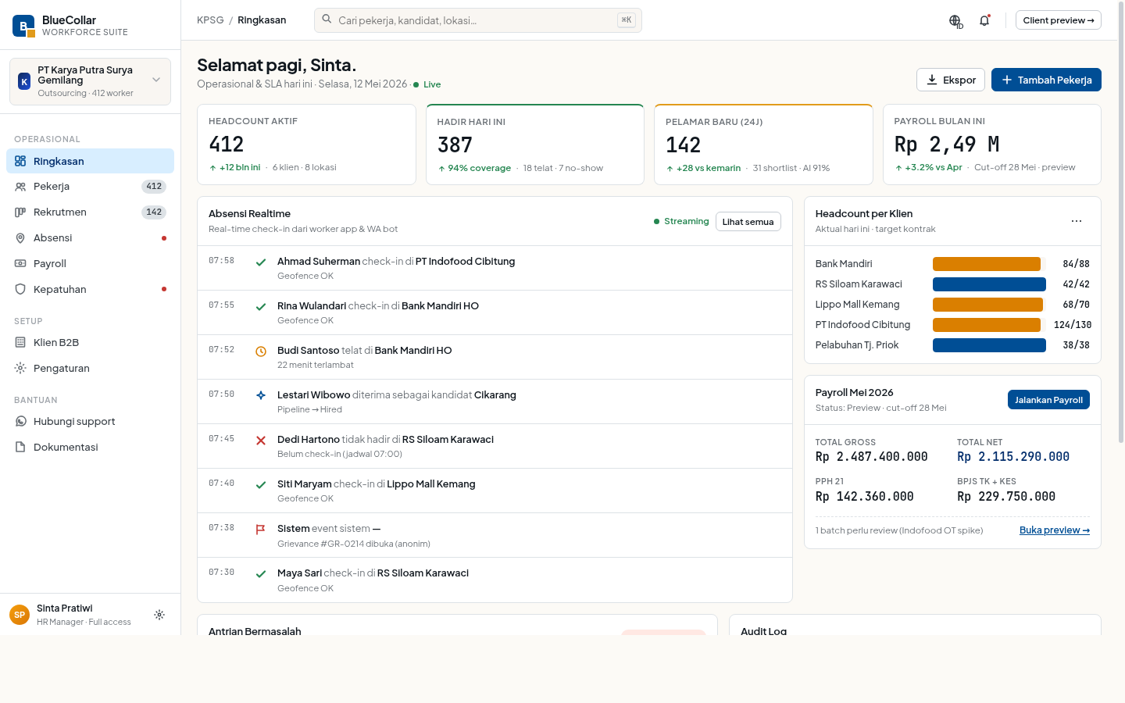Screen dimensions: 1125x703
Task: Click the Headcount Aktif 412 card
Action: pos(306,145)
